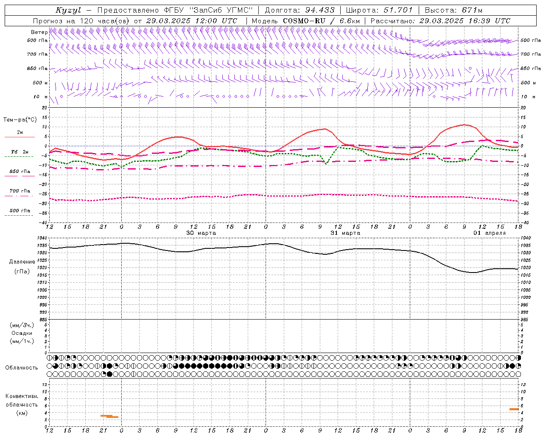Click the "Тем-ра(°C)" temperature axis title
Screen dimensions: 543x434
tap(20, 120)
